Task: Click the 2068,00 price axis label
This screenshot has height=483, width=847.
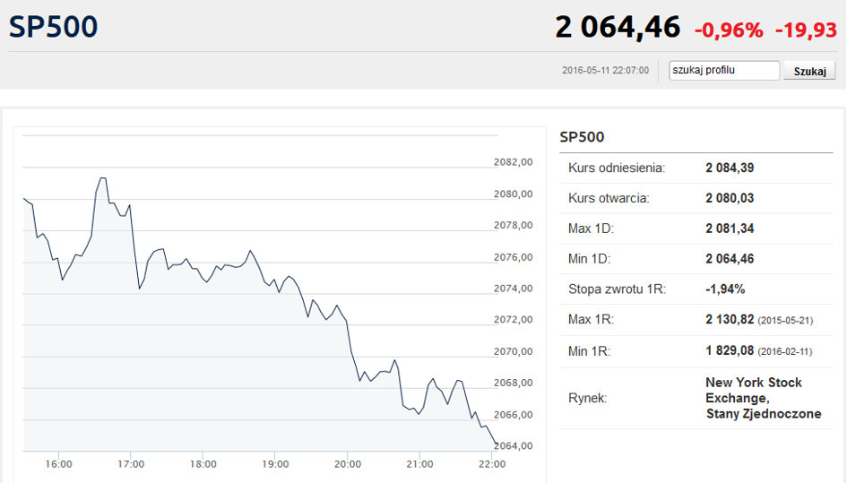Action: pos(514,383)
